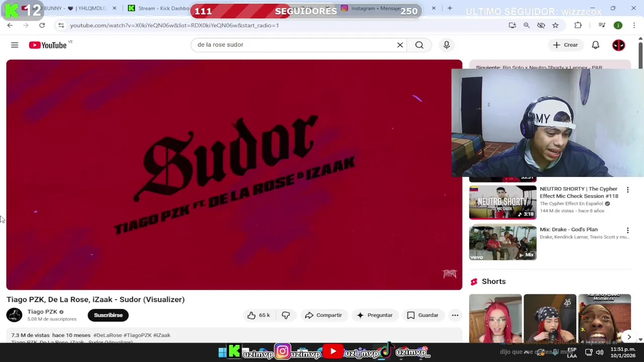
Task: Click the #iZaak hashtag
Action: click(162, 335)
